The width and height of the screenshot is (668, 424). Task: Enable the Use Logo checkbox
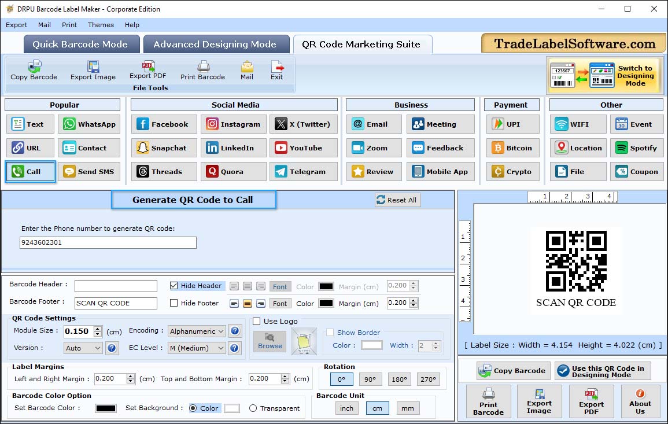(256, 321)
